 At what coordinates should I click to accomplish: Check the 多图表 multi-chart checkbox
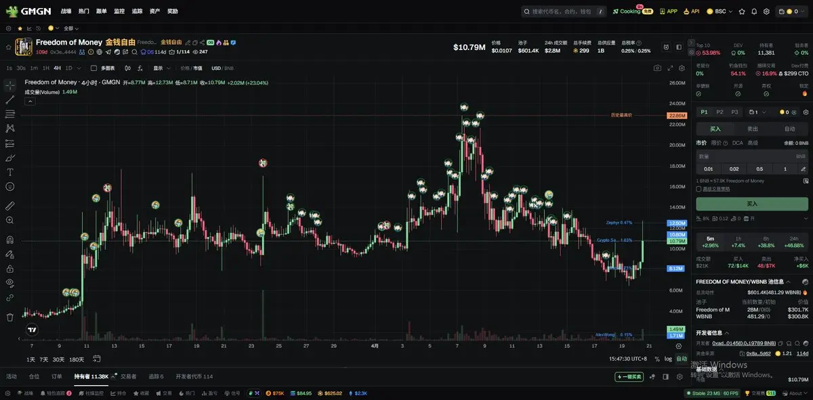click(94, 68)
